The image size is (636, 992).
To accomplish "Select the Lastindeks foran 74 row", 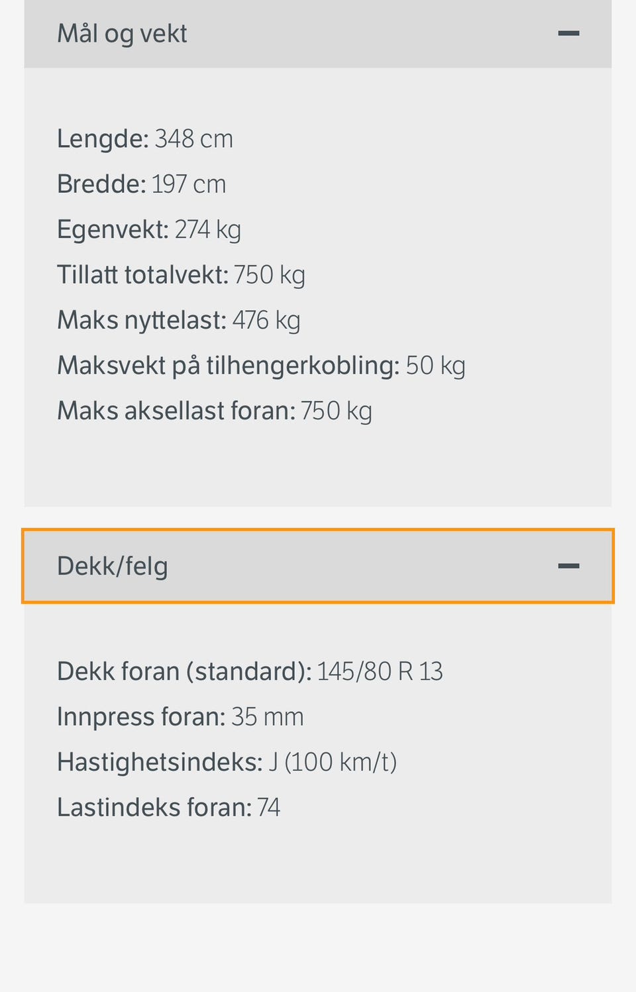I will [x=168, y=808].
